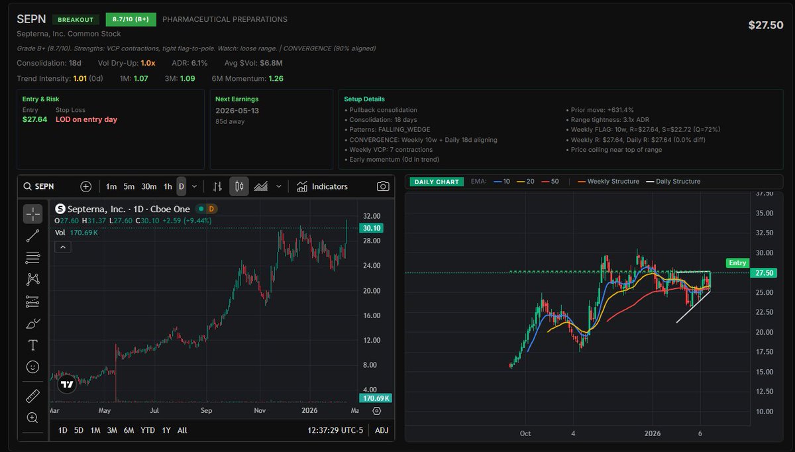This screenshot has width=795, height=452.
Task: Set date range to YTD
Action: (148, 430)
